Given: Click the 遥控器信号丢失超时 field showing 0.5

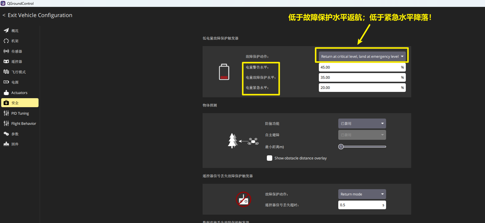Looking at the screenshot, I should coord(362,205).
